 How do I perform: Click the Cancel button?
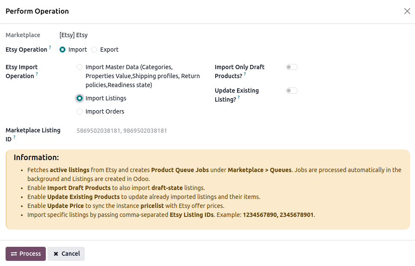(x=66, y=254)
